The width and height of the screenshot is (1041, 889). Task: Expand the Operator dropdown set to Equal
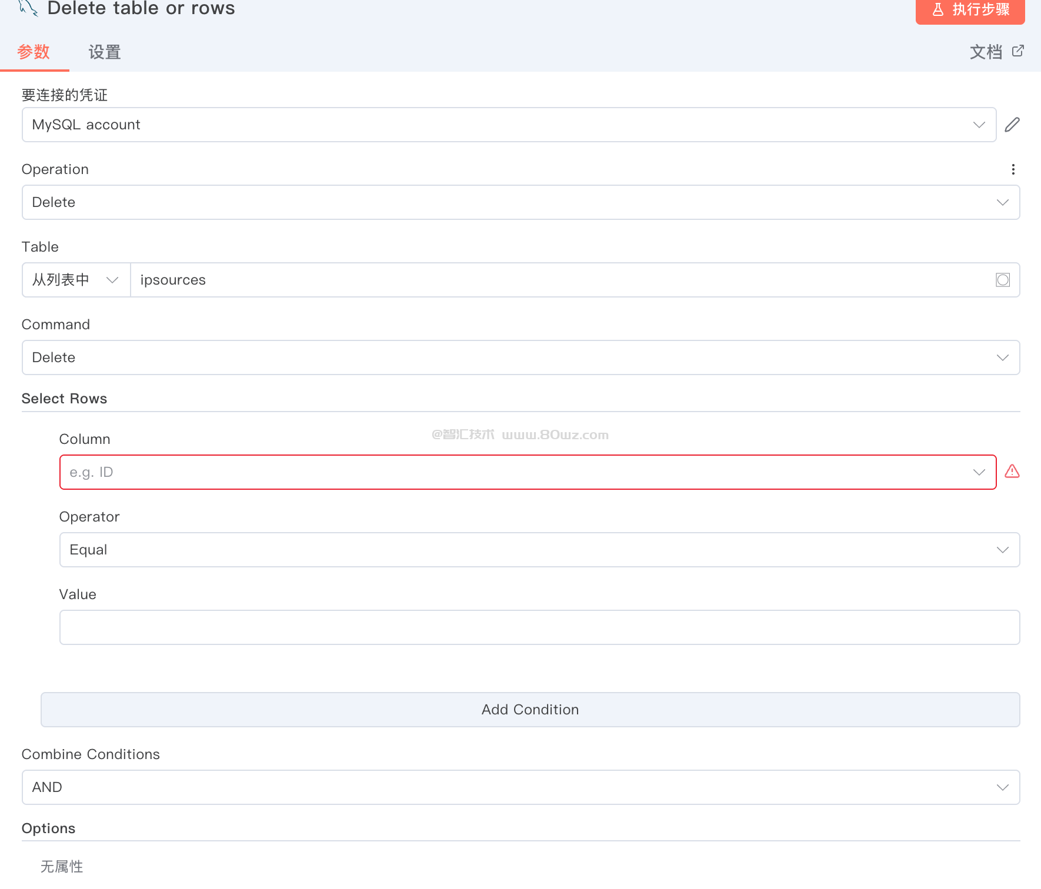point(539,550)
